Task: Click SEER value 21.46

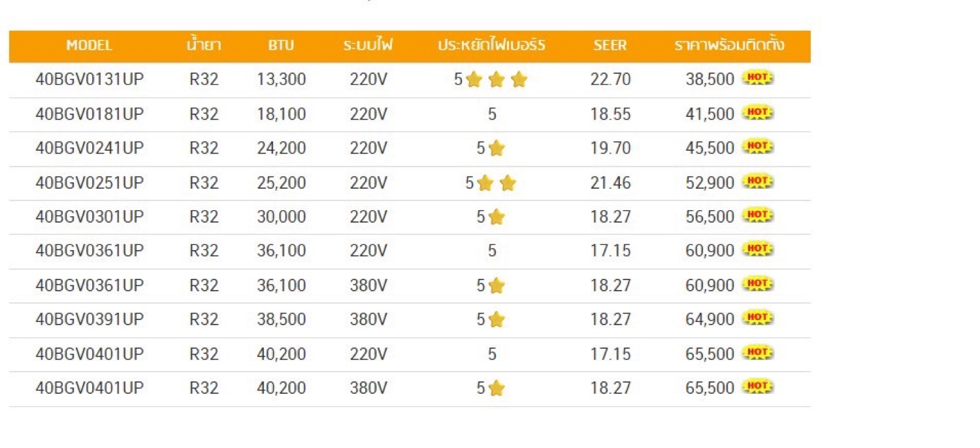Action: tap(611, 183)
